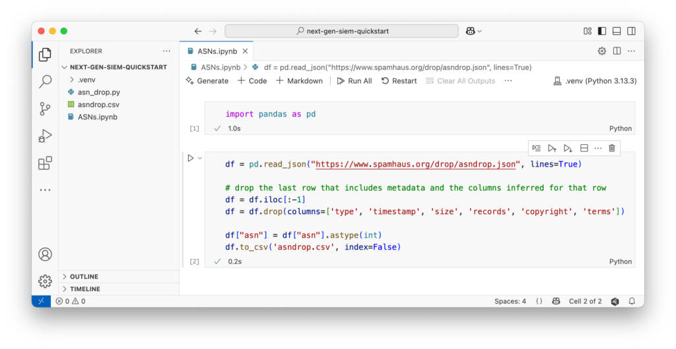Viewport: 676px width, 349px height.
Task: Open the run cell dropdown arrow
Action: tap(200, 158)
